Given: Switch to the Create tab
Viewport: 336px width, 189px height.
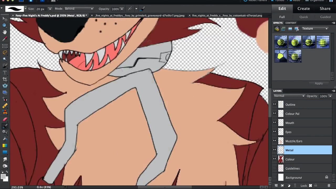Looking at the screenshot, I should (x=303, y=8).
